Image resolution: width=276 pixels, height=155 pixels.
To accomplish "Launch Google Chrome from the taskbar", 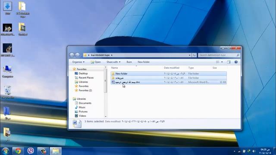I will point(18,151).
